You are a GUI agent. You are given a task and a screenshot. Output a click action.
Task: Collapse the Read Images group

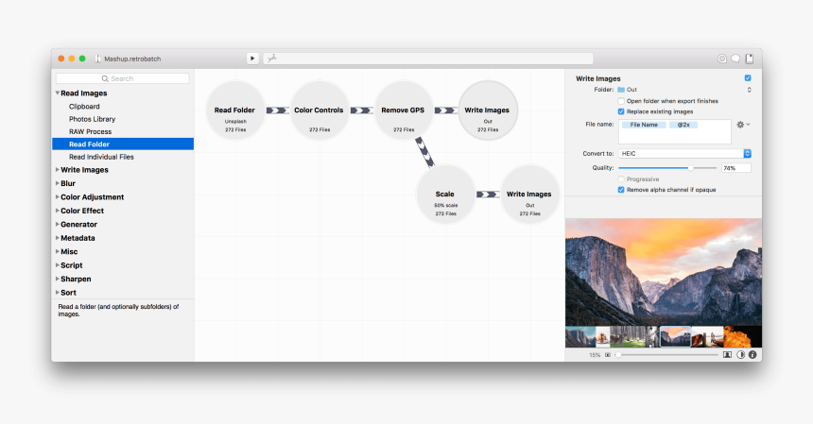pos(57,93)
